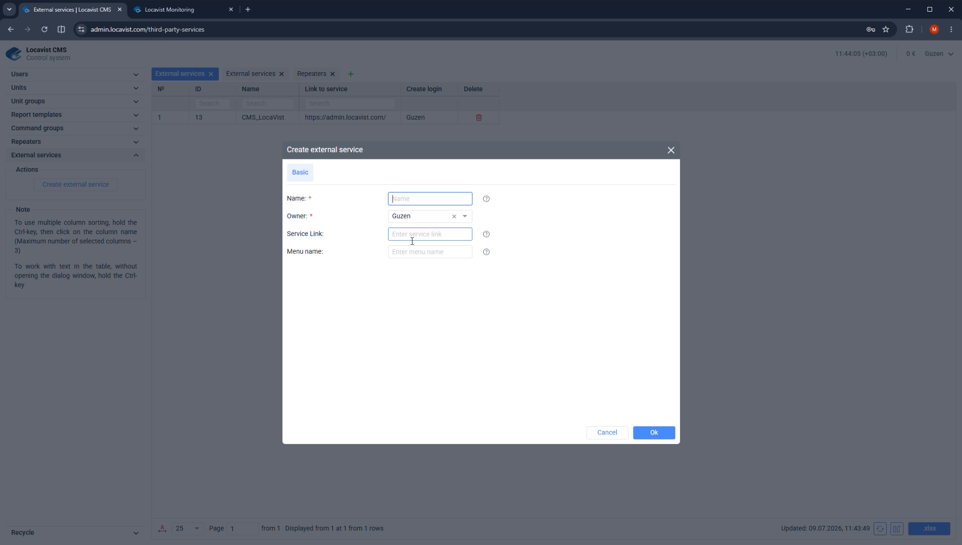Close the Repeaters tab

(x=332, y=74)
